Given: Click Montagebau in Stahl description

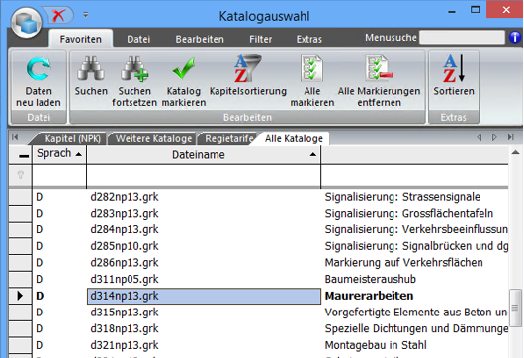Looking at the screenshot, I should [x=376, y=345].
